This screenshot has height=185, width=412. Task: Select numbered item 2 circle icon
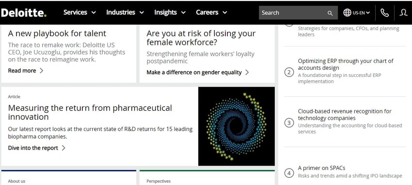[289, 72]
